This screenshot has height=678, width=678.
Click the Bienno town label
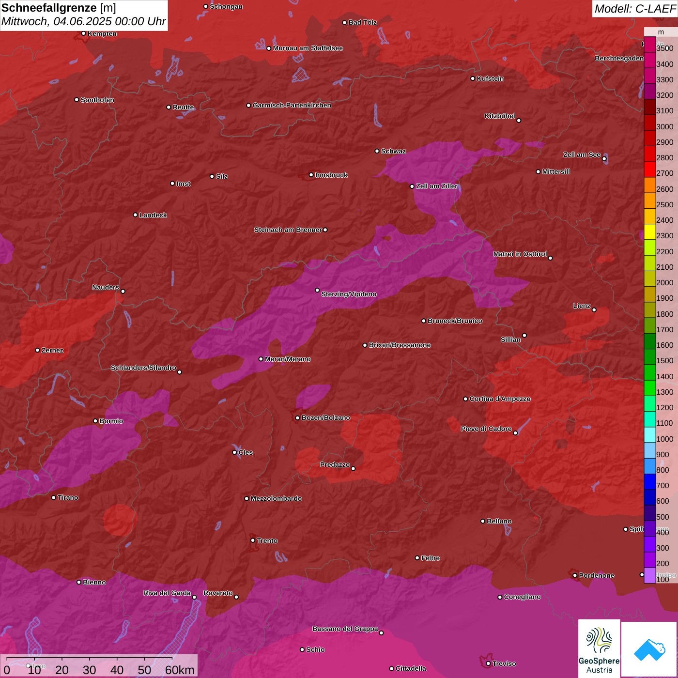94,582
